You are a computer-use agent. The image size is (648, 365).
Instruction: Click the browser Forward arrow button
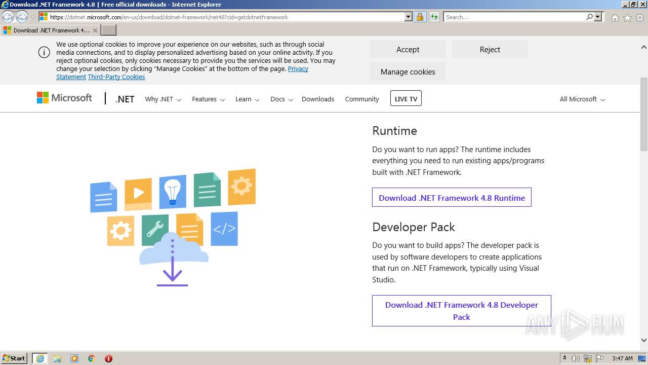click(22, 17)
